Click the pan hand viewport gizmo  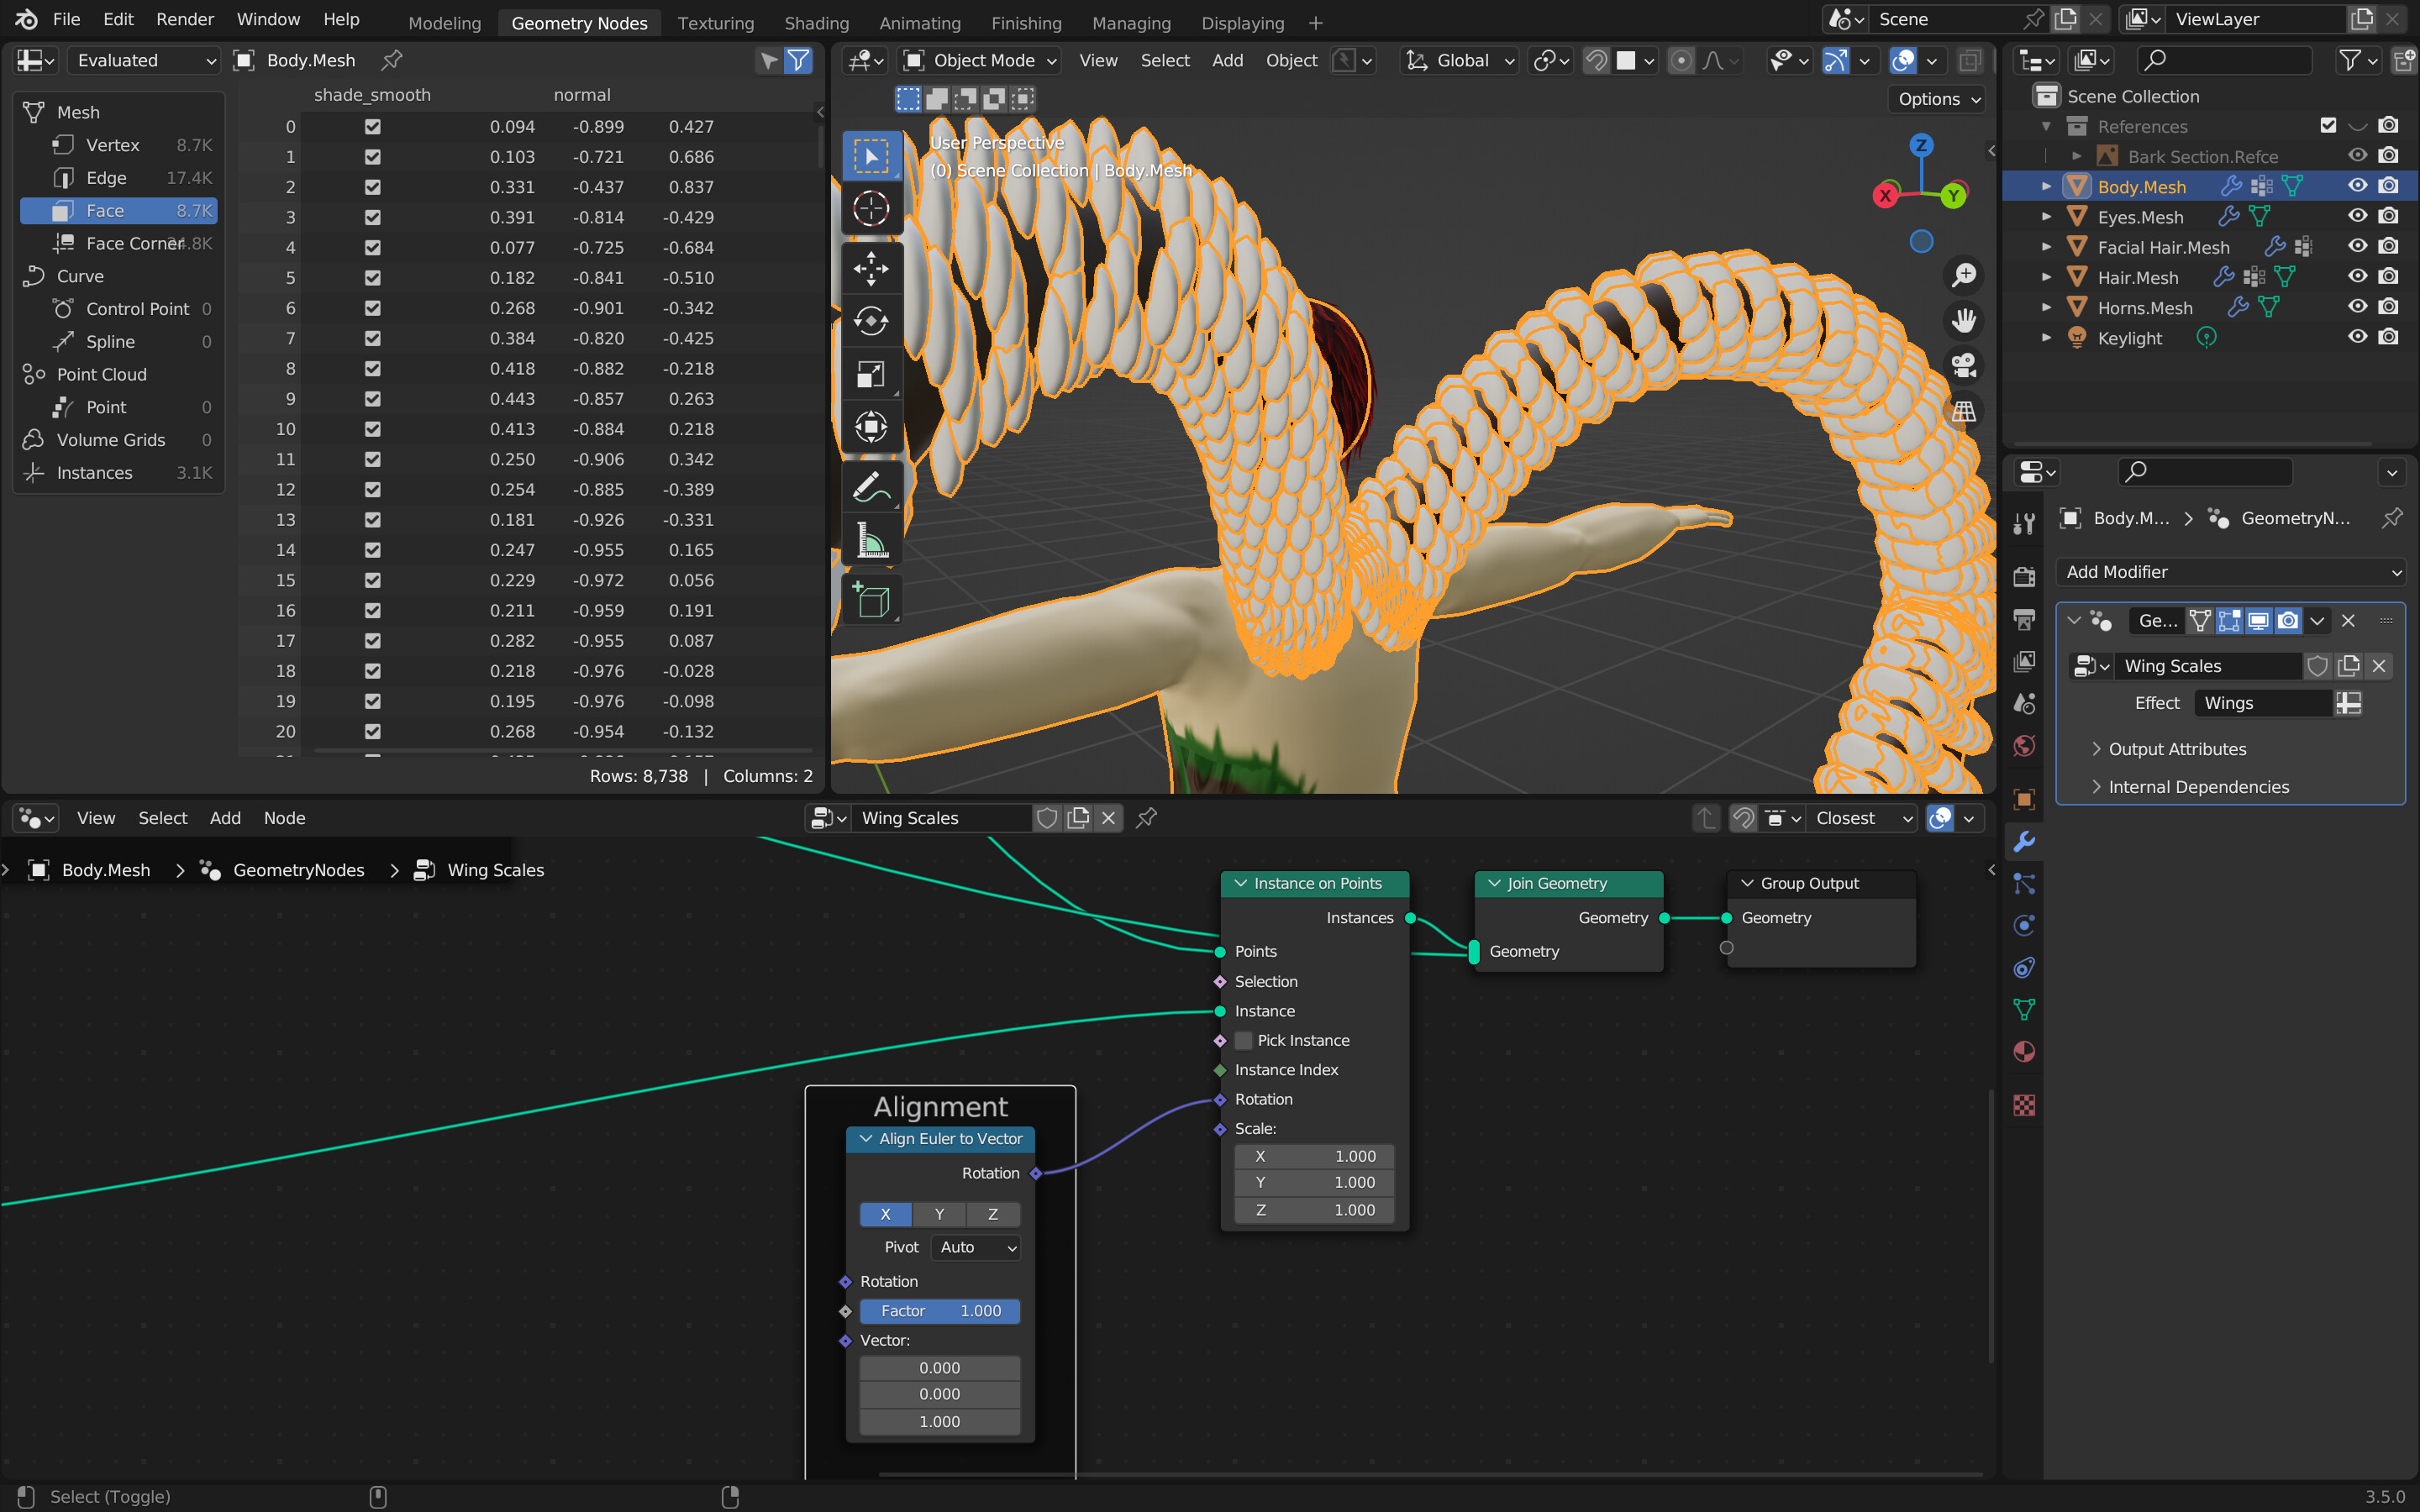click(x=1964, y=320)
